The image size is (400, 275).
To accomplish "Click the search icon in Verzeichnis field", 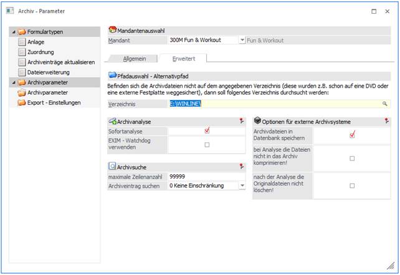I will point(385,105).
